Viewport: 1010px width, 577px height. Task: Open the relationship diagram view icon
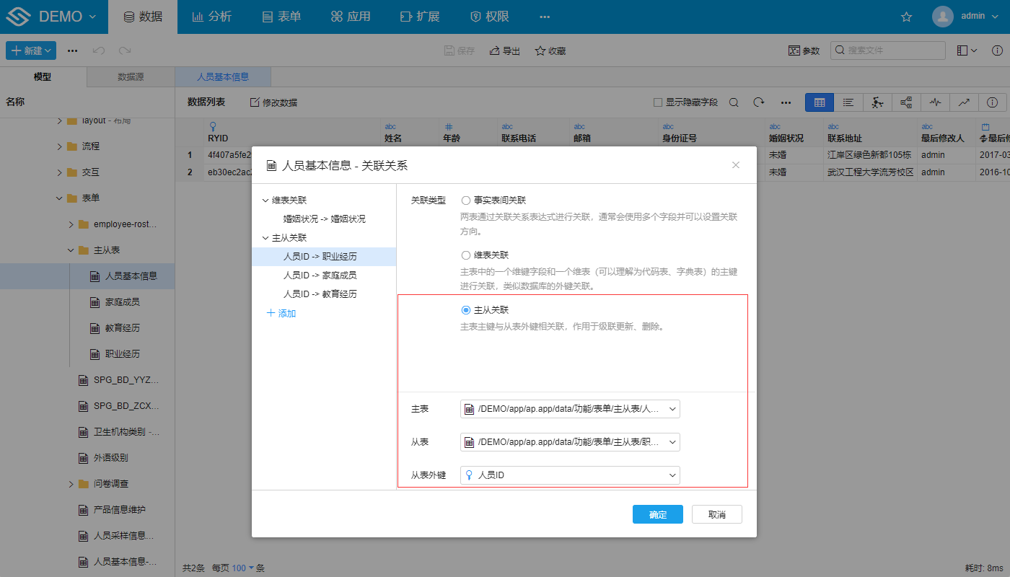point(906,102)
